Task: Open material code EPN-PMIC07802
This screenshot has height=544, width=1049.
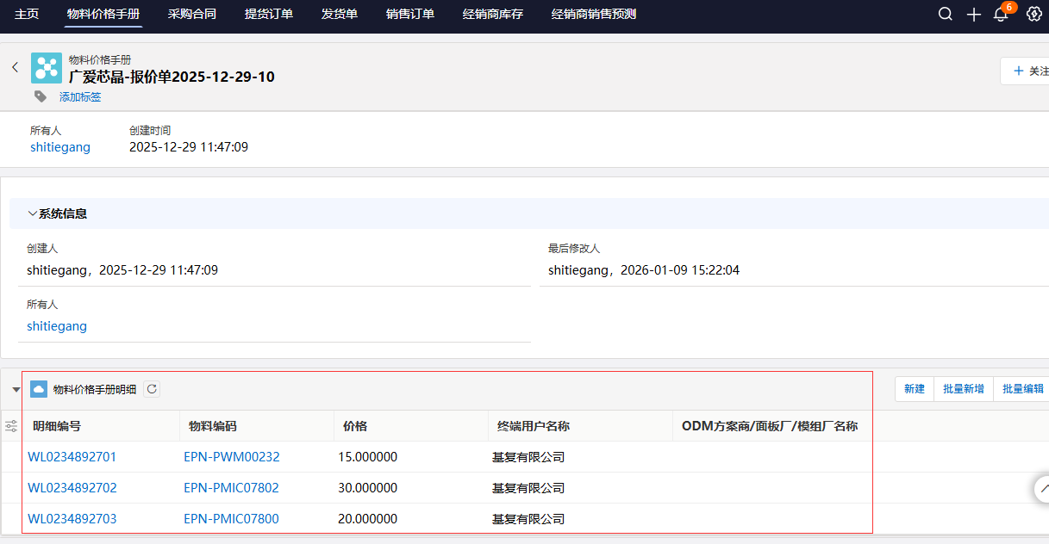Action: 231,488
